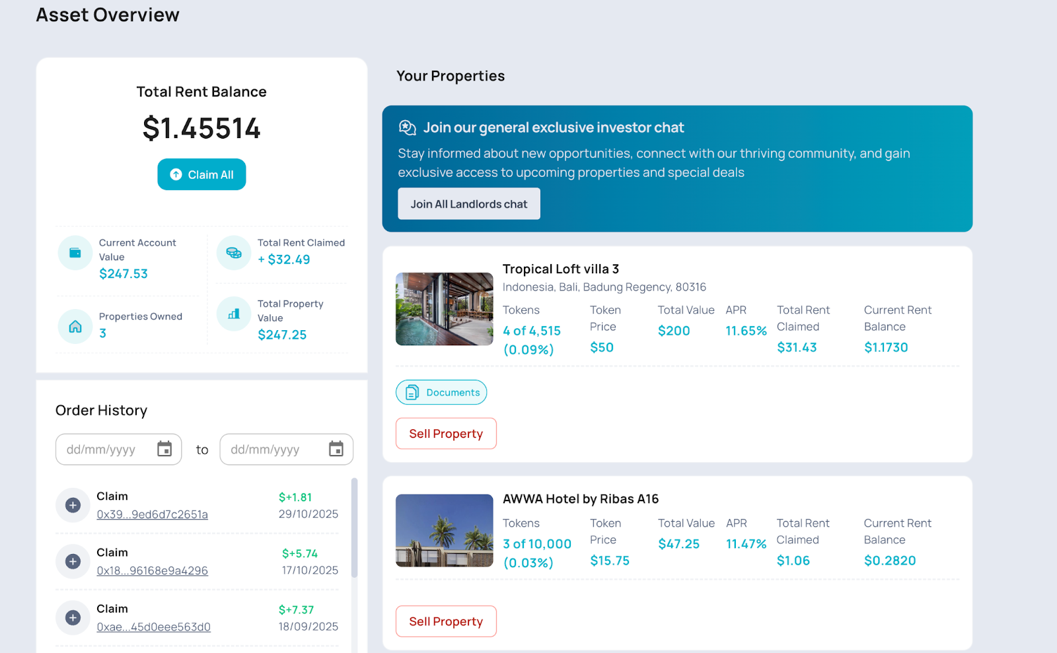Click the coins icon beside Total Rent Claimed
Viewport: 1057px width, 653px height.
coord(234,253)
